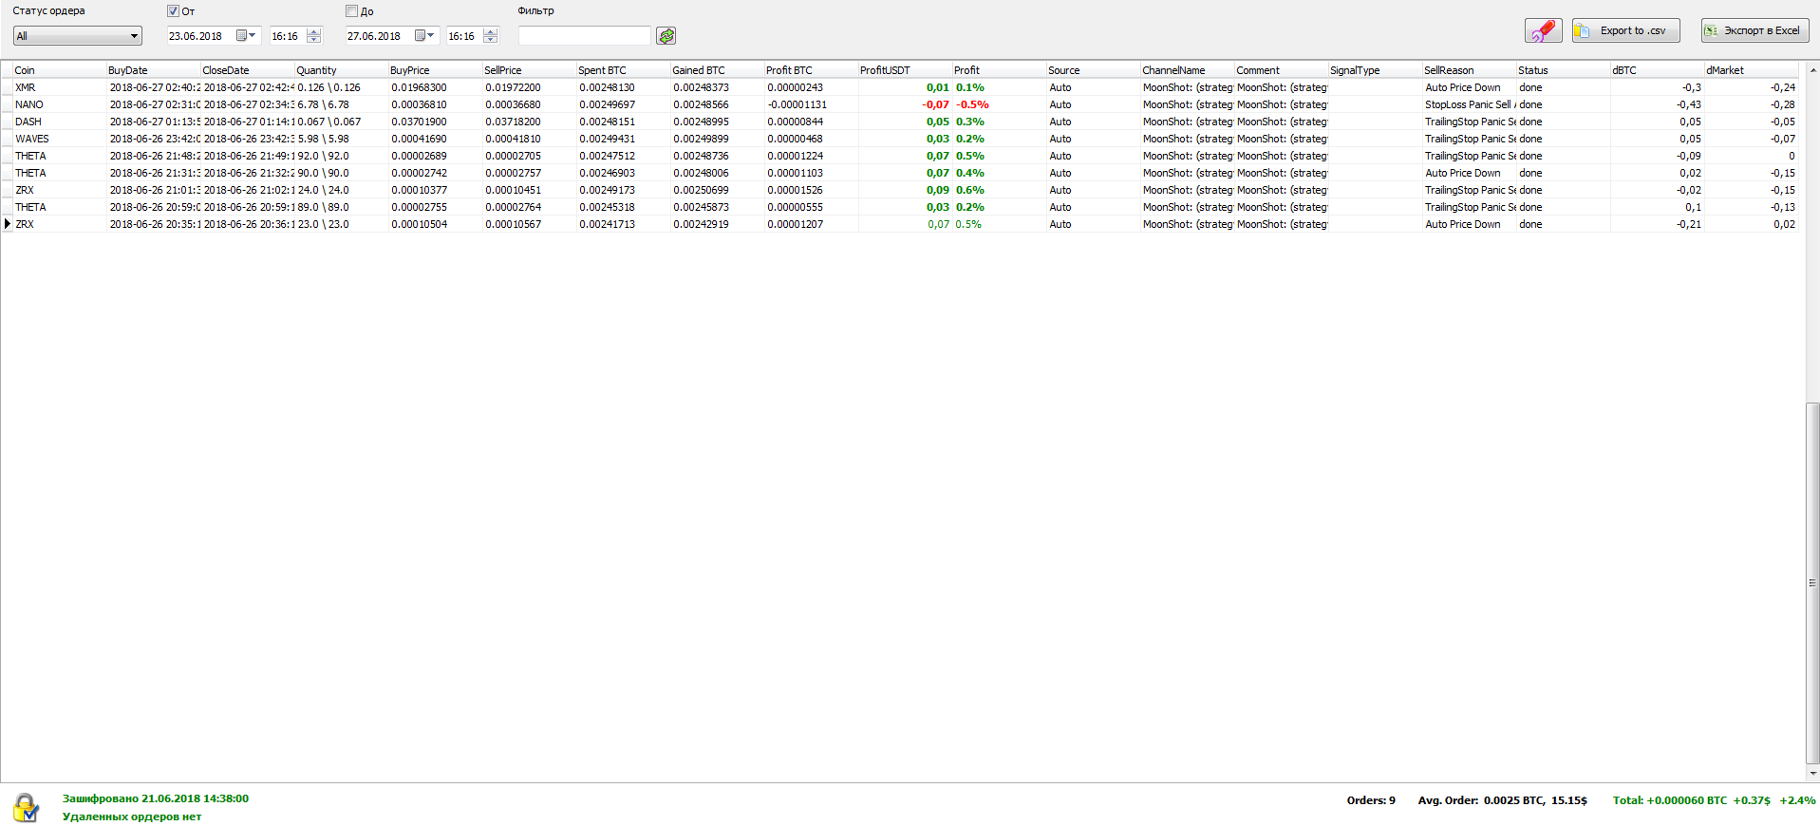Screen dimensions: 1820x826
Task: Sort by the dMarket column header
Action: point(1751,70)
